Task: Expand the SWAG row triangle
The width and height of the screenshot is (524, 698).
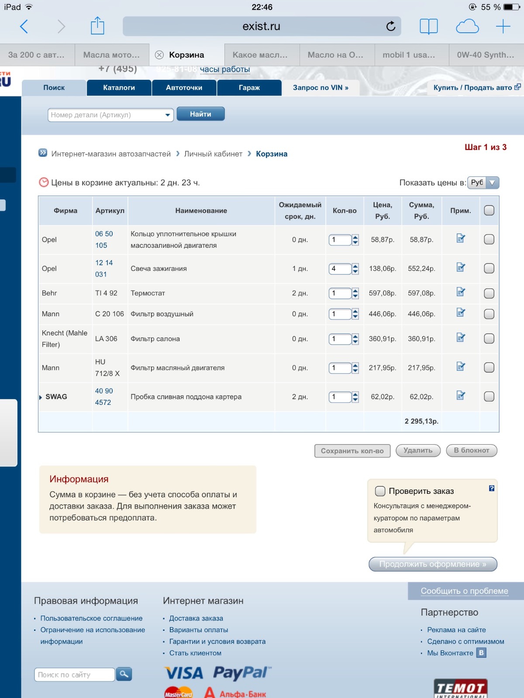Action: [x=41, y=397]
